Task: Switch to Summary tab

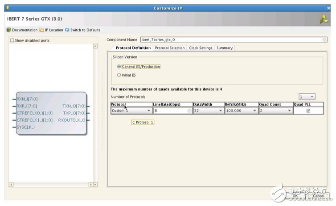Action: click(x=225, y=48)
